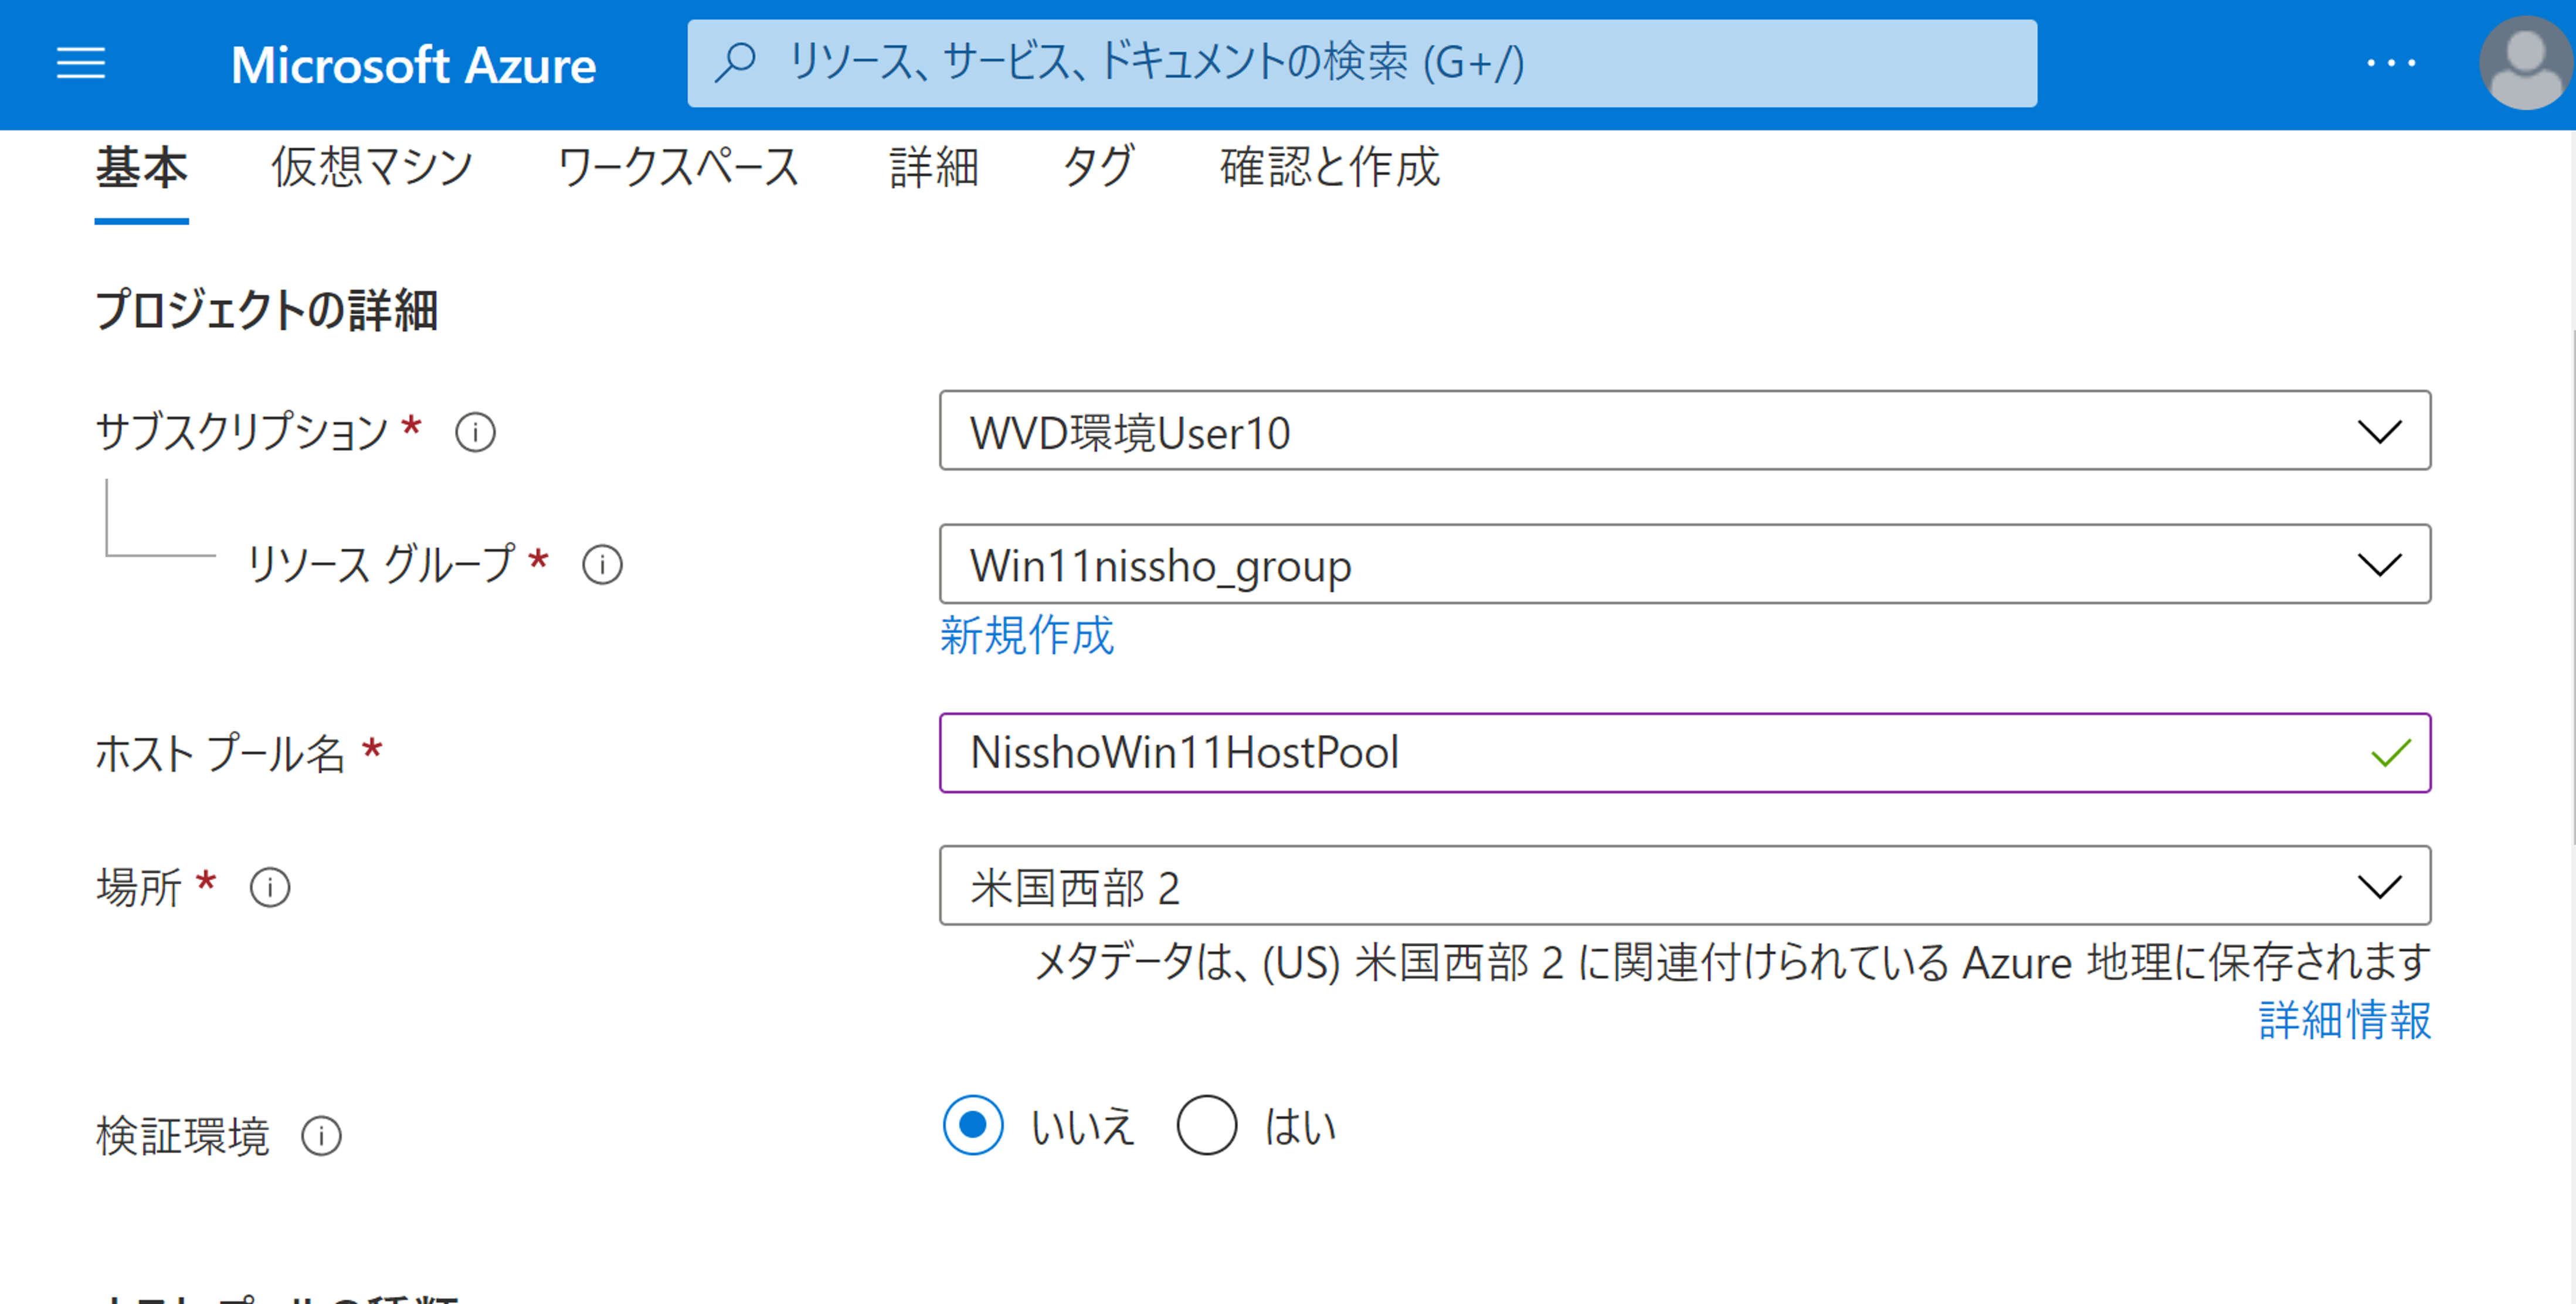This screenshot has height=1304, width=2576.
Task: Switch to the 仮想マシン tab
Action: 372,167
